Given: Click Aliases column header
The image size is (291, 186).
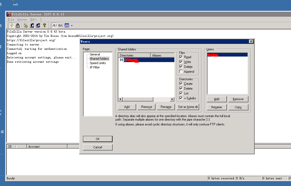Looking at the screenshot, I should [x=162, y=55].
